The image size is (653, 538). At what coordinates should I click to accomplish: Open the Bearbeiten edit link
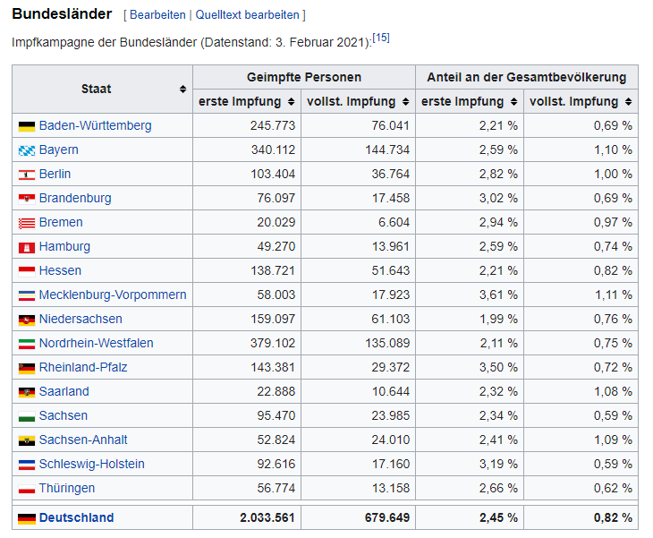pyautogui.click(x=157, y=15)
